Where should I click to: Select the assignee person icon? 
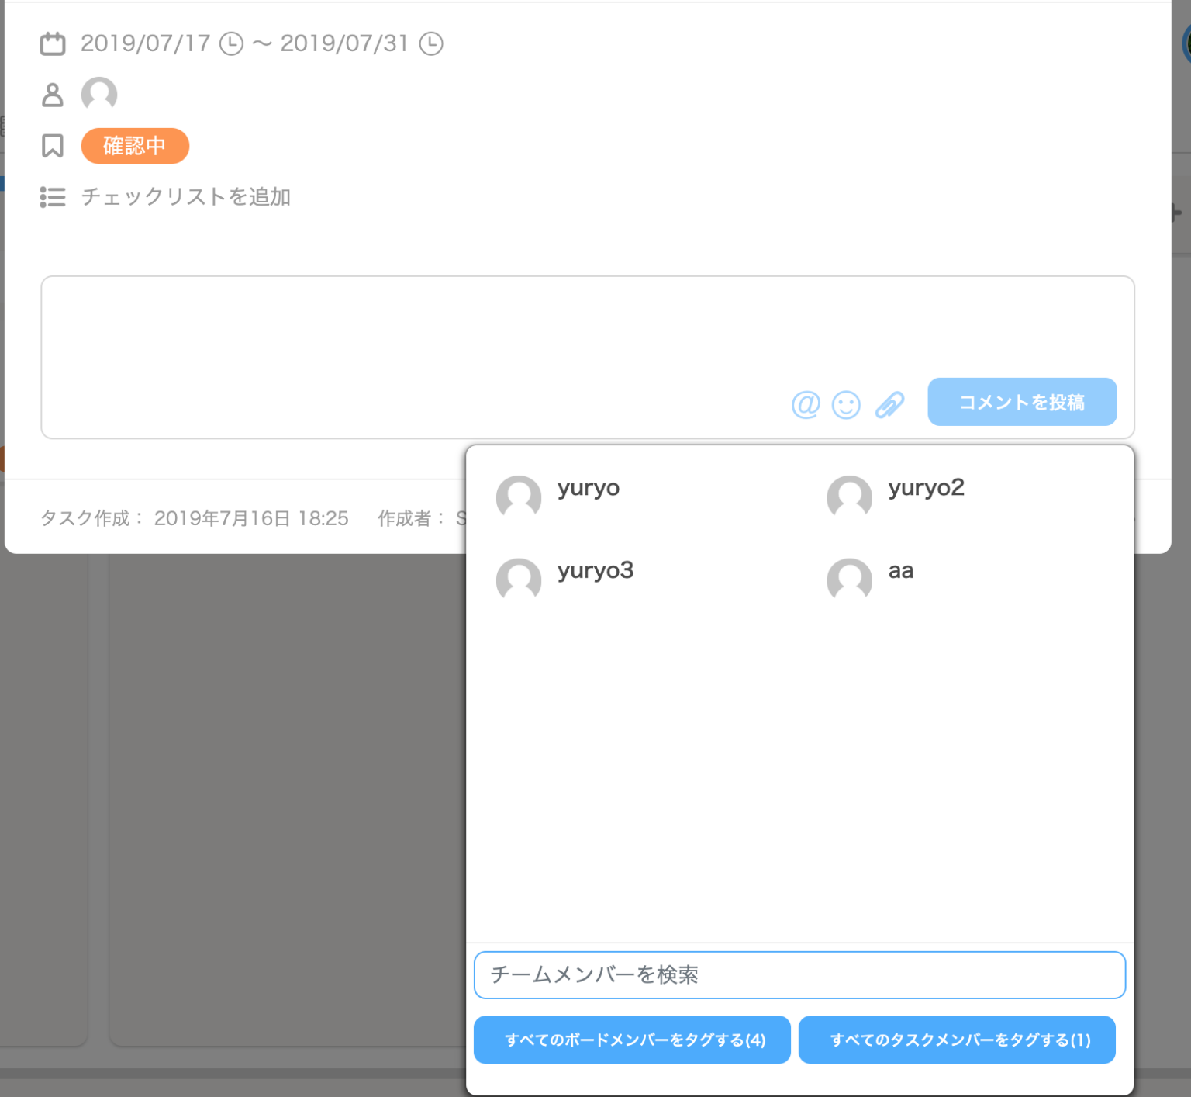pos(53,94)
